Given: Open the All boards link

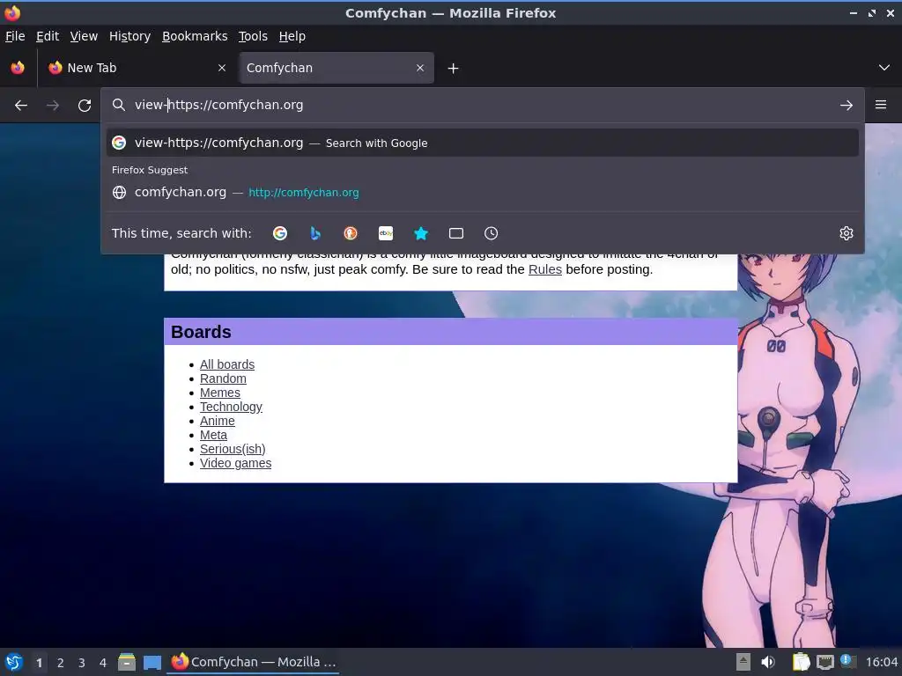Looking at the screenshot, I should point(227,364).
